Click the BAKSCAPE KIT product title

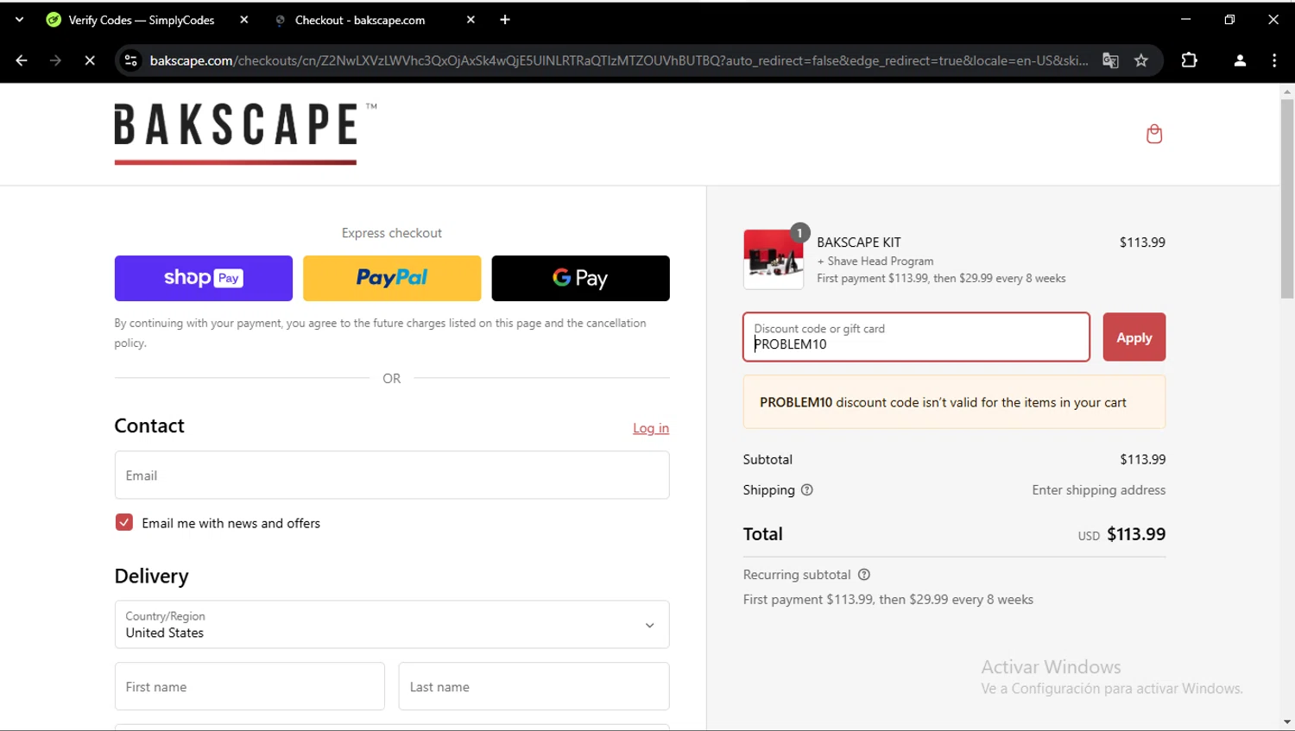pos(859,243)
